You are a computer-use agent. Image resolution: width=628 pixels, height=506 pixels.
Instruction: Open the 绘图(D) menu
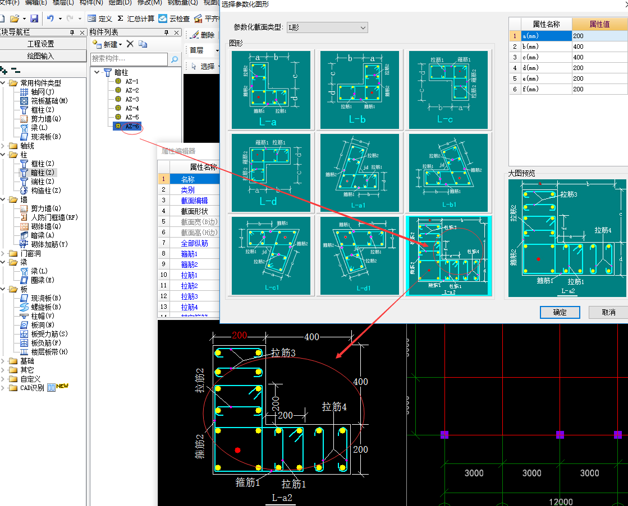(x=120, y=3)
